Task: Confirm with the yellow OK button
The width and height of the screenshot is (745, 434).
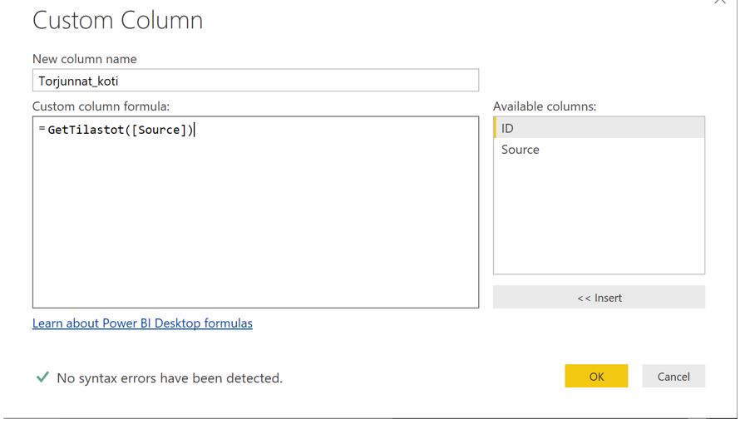Action: [596, 377]
